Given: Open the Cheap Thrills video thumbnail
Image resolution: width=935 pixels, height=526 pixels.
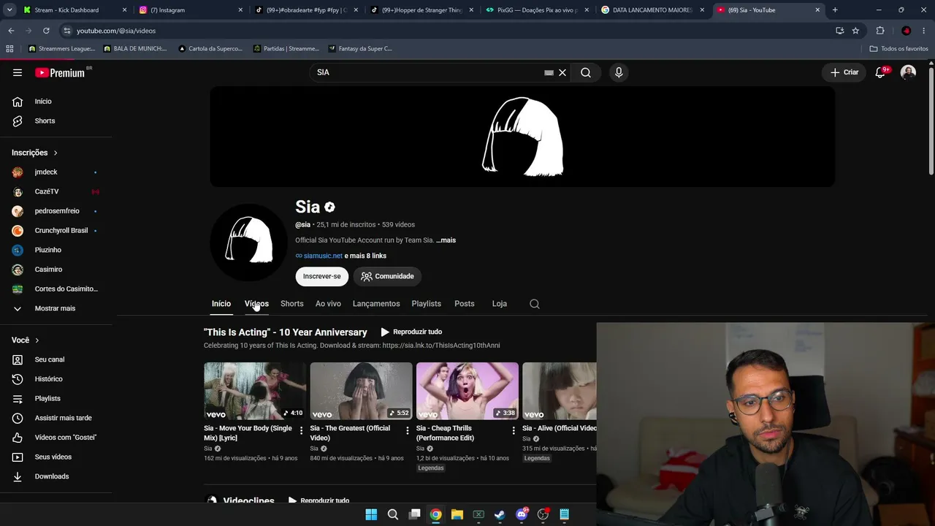Looking at the screenshot, I should point(467,391).
